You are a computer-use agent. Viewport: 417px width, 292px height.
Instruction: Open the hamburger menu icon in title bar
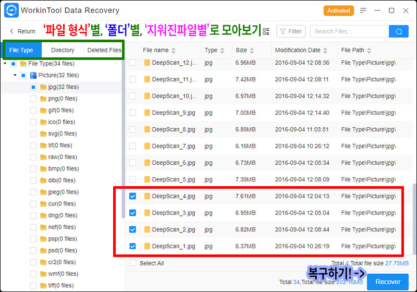[x=363, y=10]
